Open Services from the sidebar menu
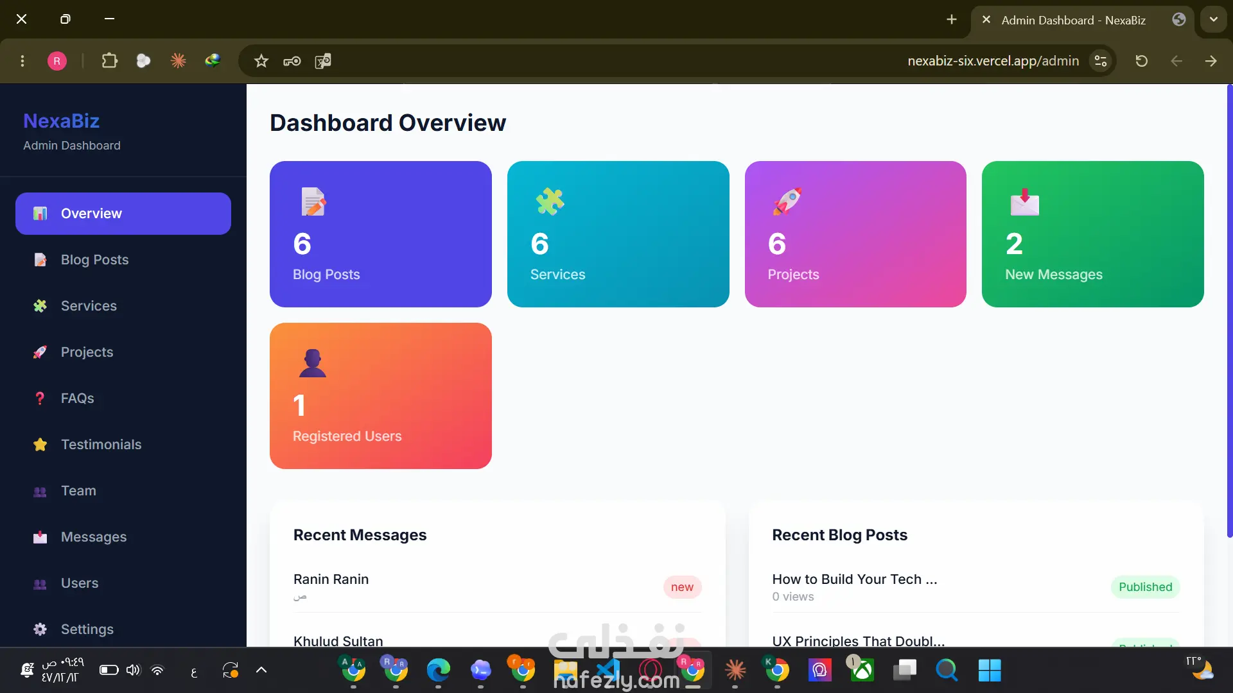1233x693 pixels. [123, 306]
